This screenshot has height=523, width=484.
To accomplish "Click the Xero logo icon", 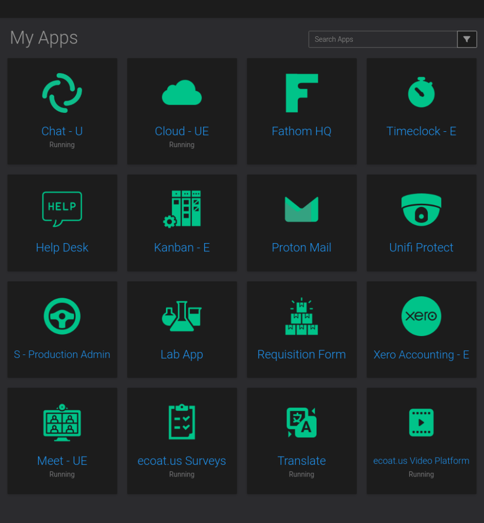I will coord(421,316).
